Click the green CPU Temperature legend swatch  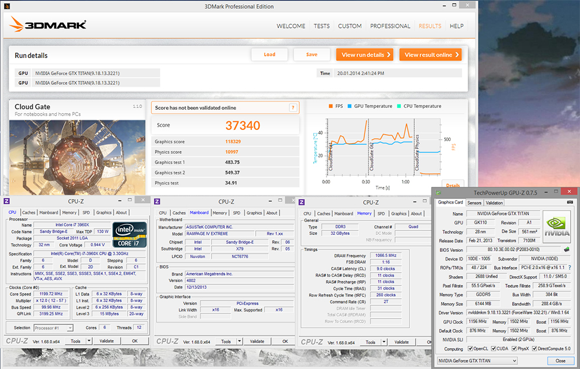pyautogui.click(x=399, y=106)
